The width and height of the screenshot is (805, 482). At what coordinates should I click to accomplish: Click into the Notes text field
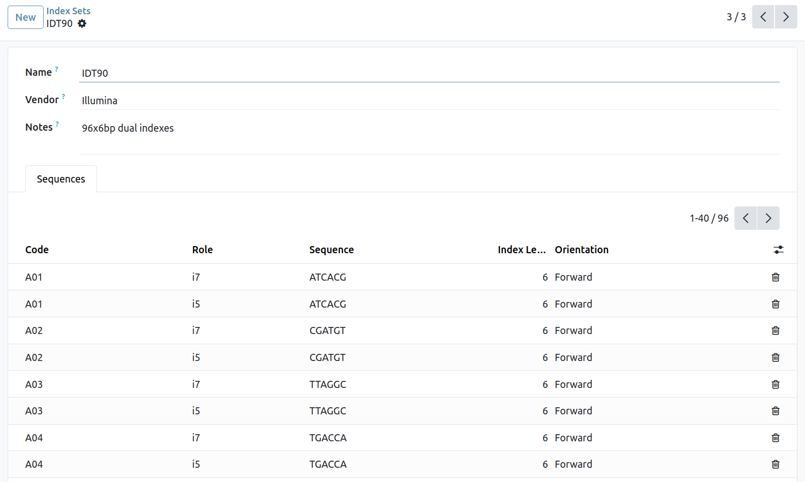tap(429, 128)
